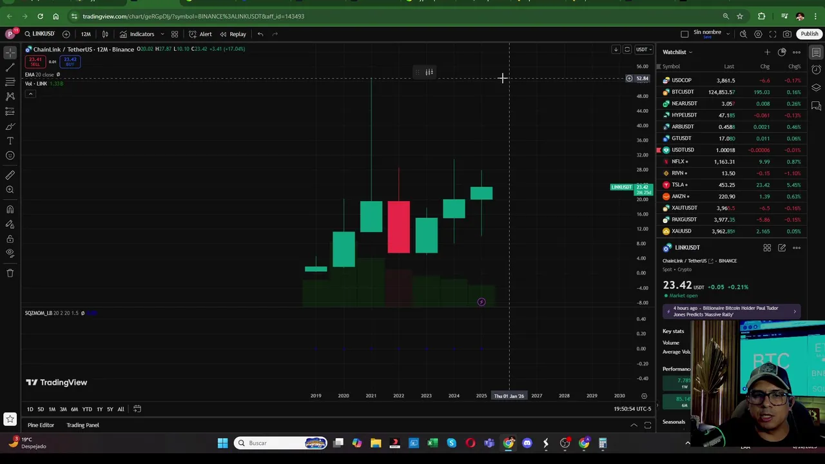Open favorites star at bottom left
This screenshot has width=825, height=464.
click(10, 420)
